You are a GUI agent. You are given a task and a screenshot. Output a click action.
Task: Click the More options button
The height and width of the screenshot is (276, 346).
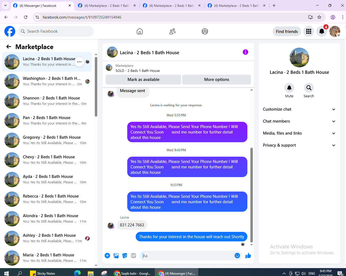coord(217,80)
